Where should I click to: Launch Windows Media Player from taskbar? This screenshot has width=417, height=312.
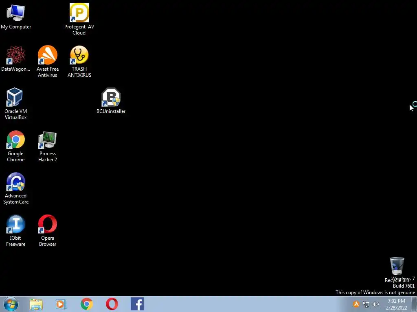click(61, 304)
